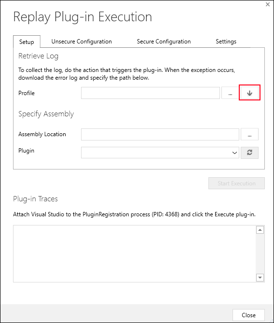Click the Close button
The image size is (274, 323).
pyautogui.click(x=248, y=315)
